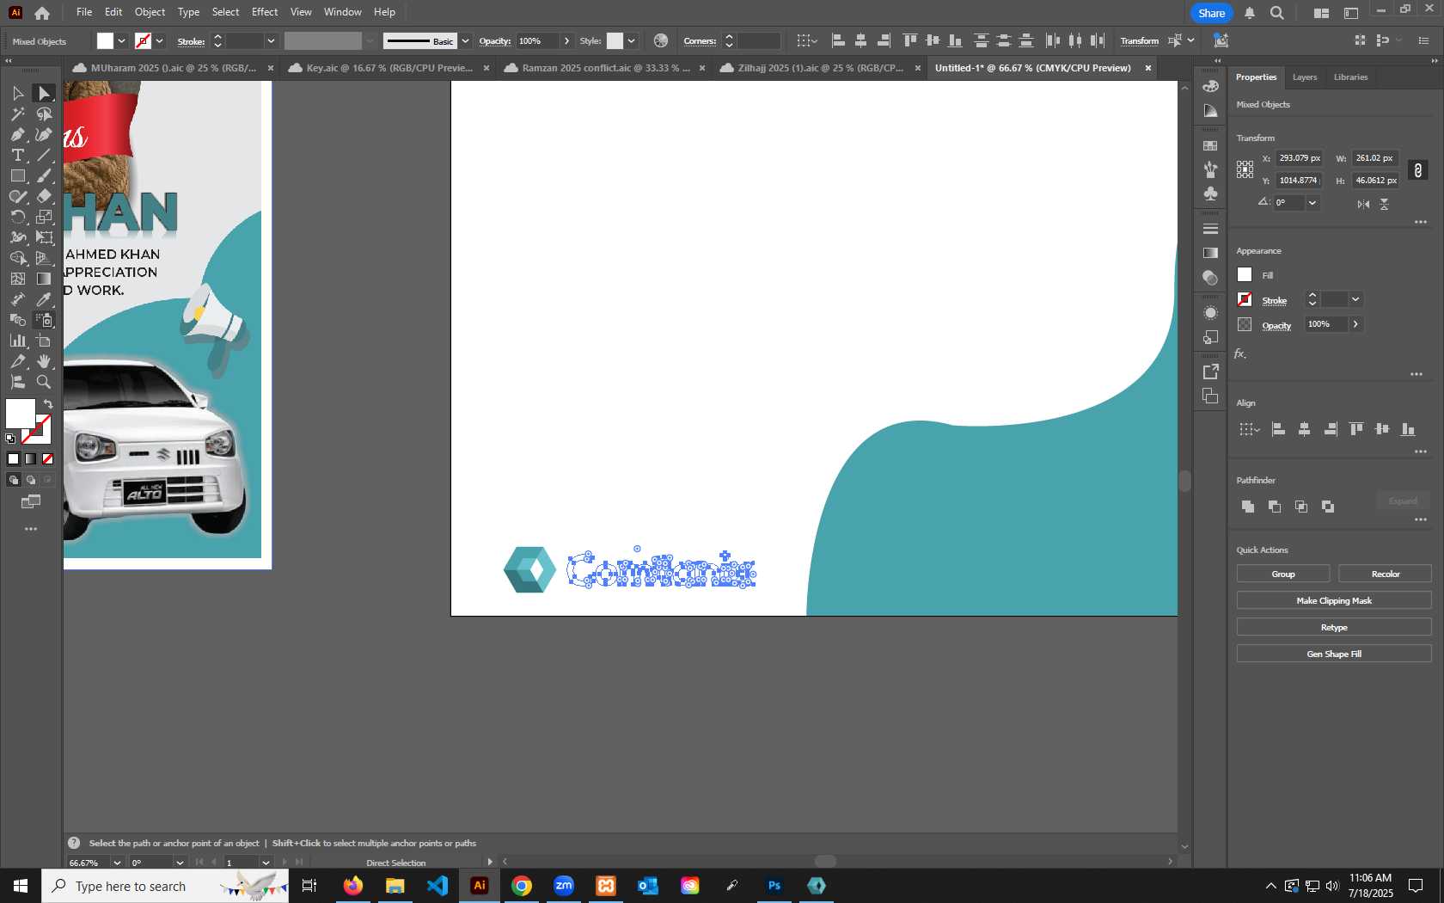Flip horizontally in Transform panel

pos(1363,204)
